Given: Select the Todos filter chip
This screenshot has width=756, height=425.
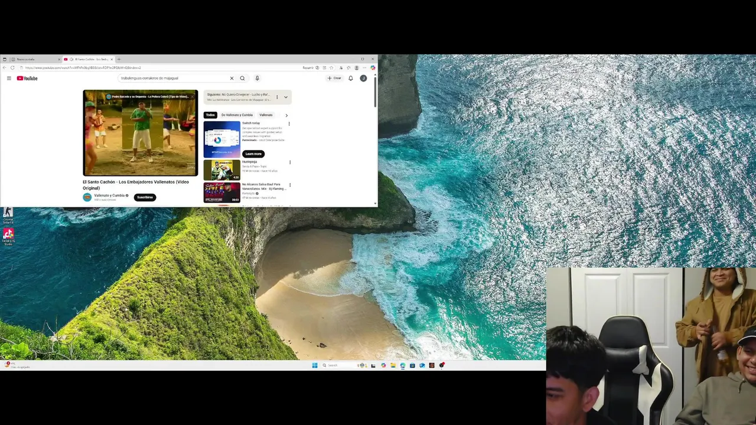Looking at the screenshot, I should (x=210, y=115).
